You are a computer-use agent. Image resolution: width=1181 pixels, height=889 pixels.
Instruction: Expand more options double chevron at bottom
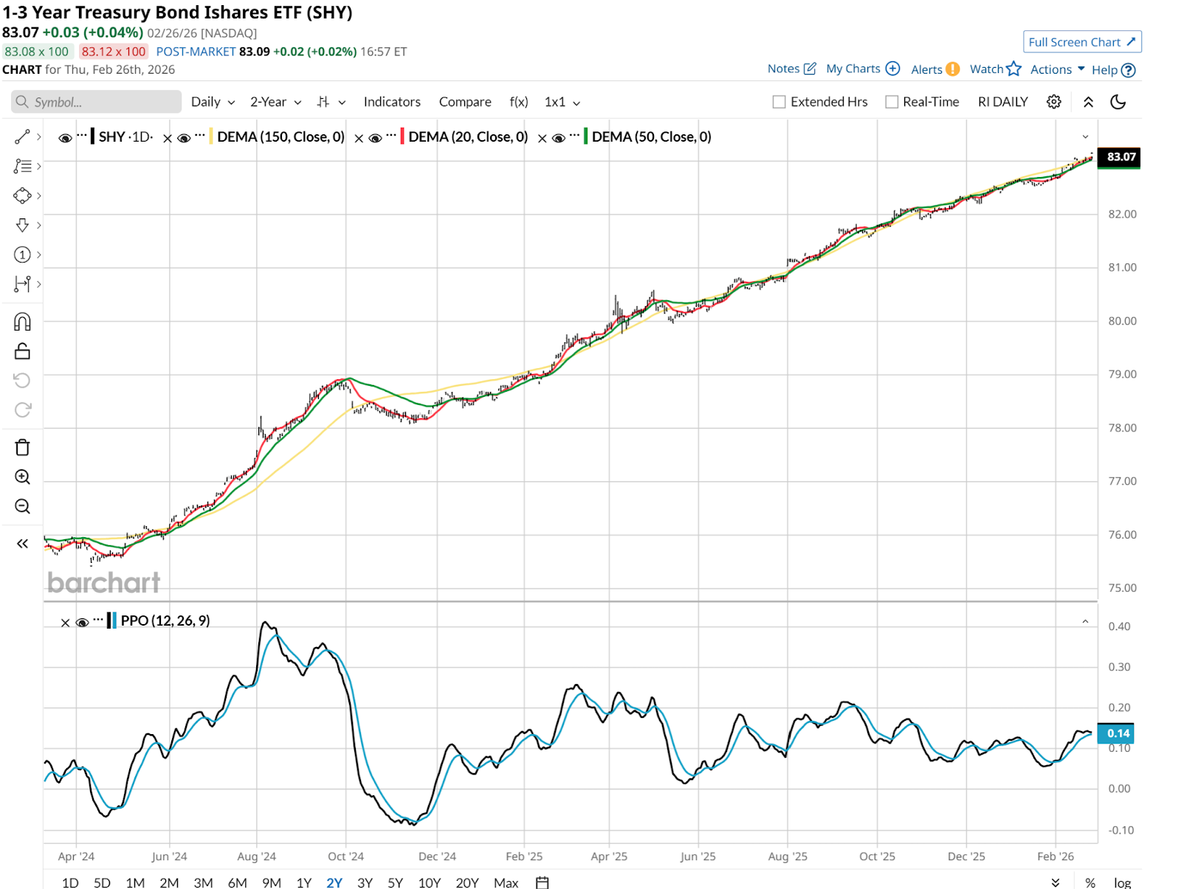pyautogui.click(x=1056, y=883)
